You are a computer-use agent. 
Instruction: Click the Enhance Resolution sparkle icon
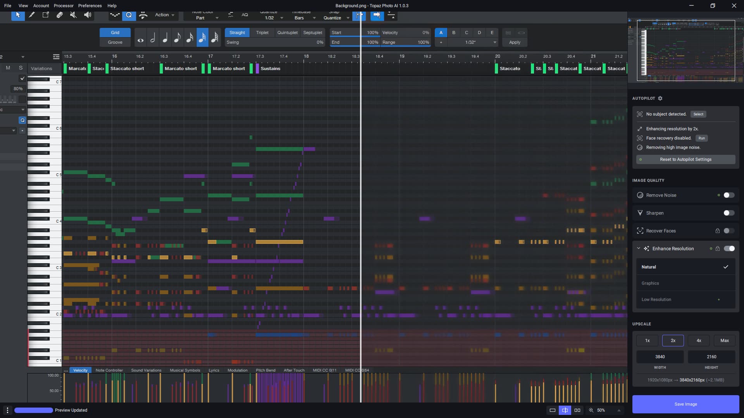tap(646, 248)
